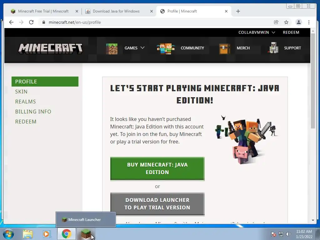
Task: Close the Download Java tab
Action: click(152, 11)
